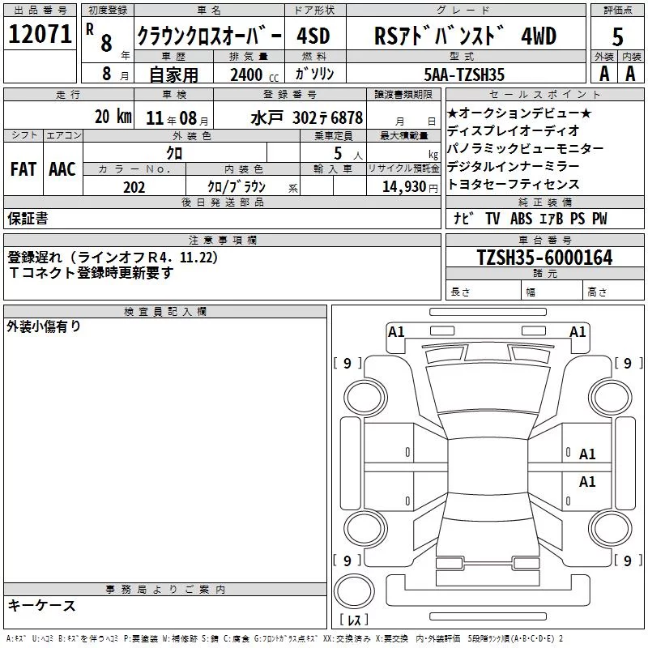Click the rear-right tire rating 9
Image resolution: width=648 pixels, height=648 pixels.
tap(628, 561)
